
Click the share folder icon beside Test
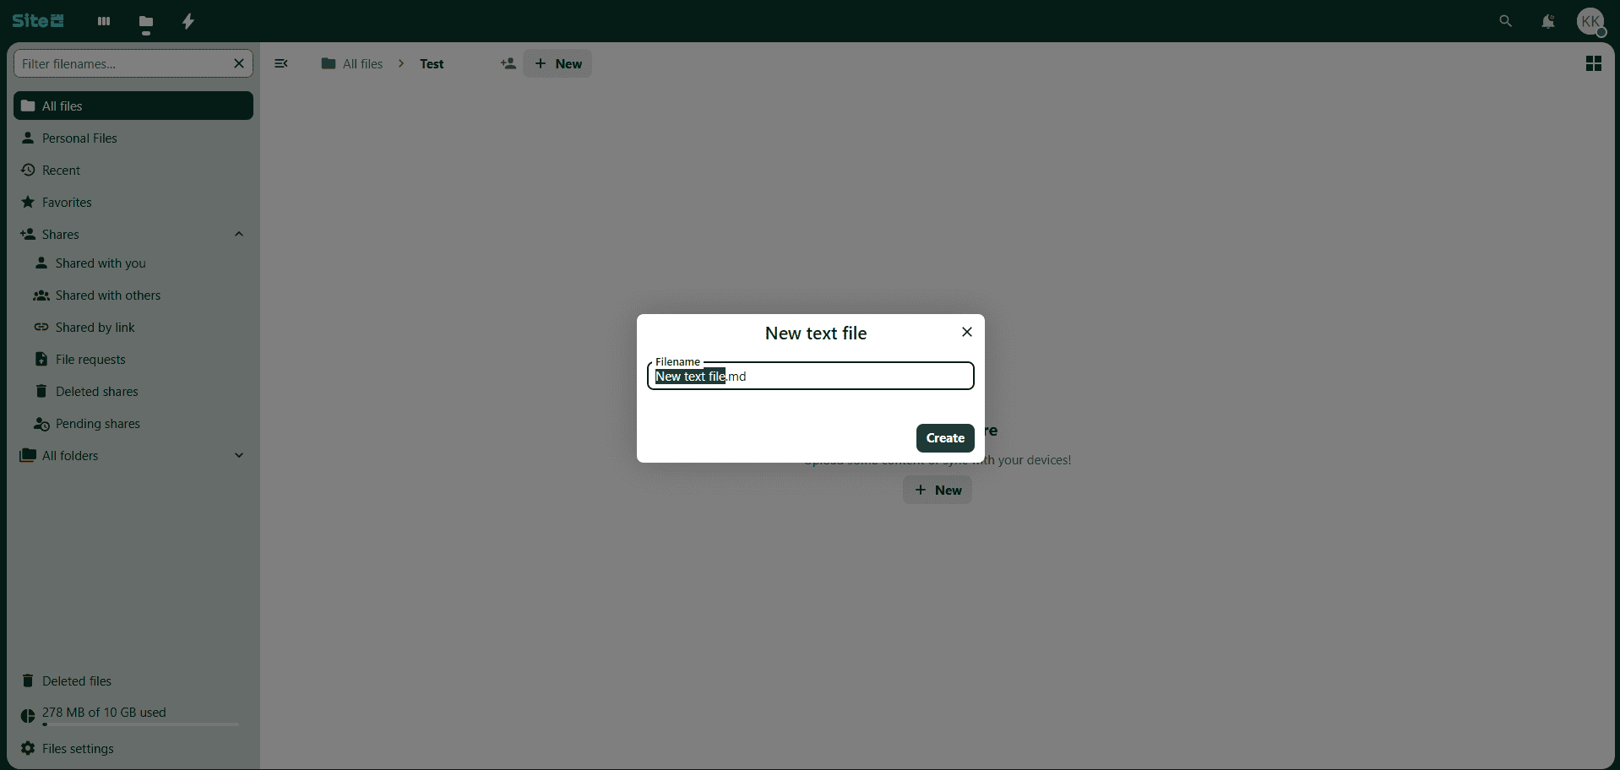pos(508,64)
